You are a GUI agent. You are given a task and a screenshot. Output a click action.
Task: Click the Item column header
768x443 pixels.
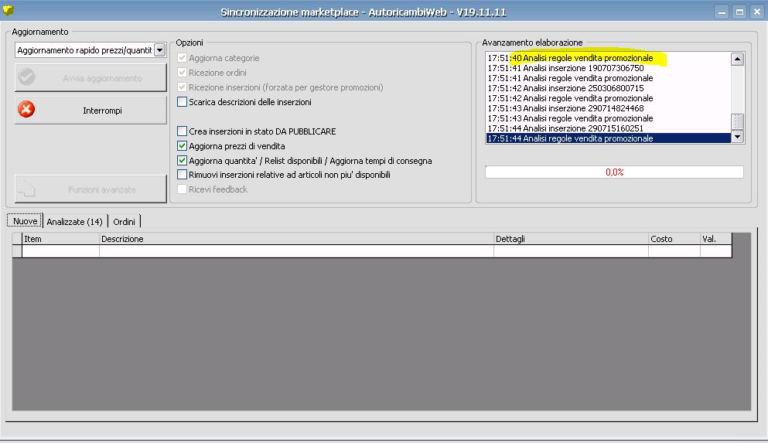(61, 239)
